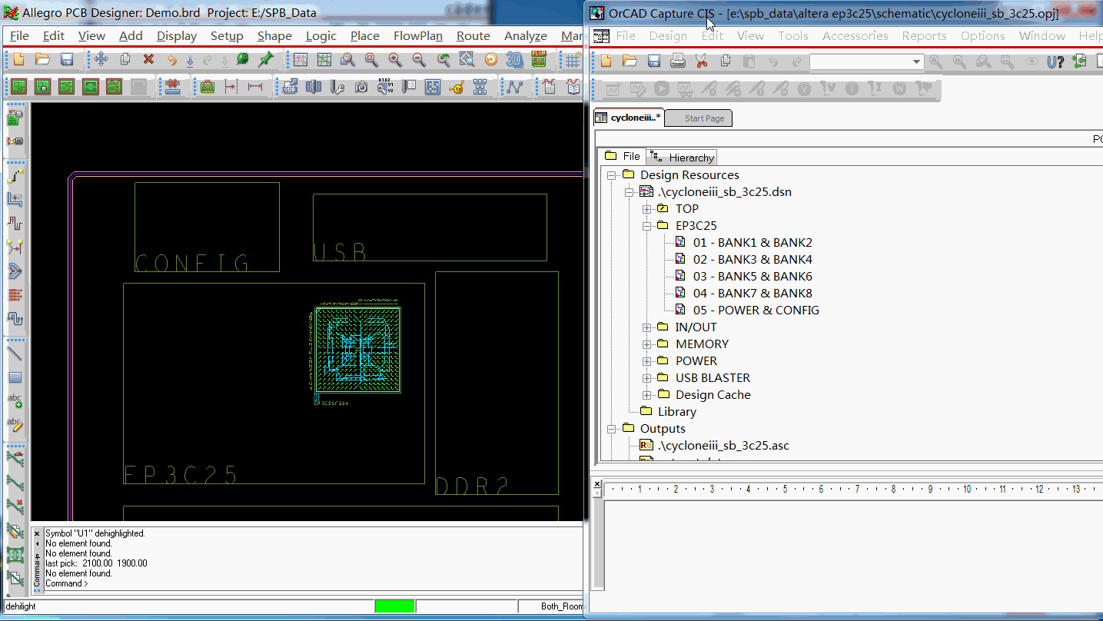Screen dimensions: 1103x621
Task: Expand the USB BLASTER folder
Action: click(x=647, y=378)
